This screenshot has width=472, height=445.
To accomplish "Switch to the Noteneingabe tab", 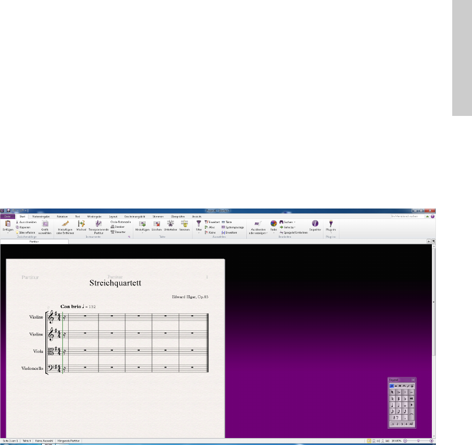I will [x=41, y=216].
